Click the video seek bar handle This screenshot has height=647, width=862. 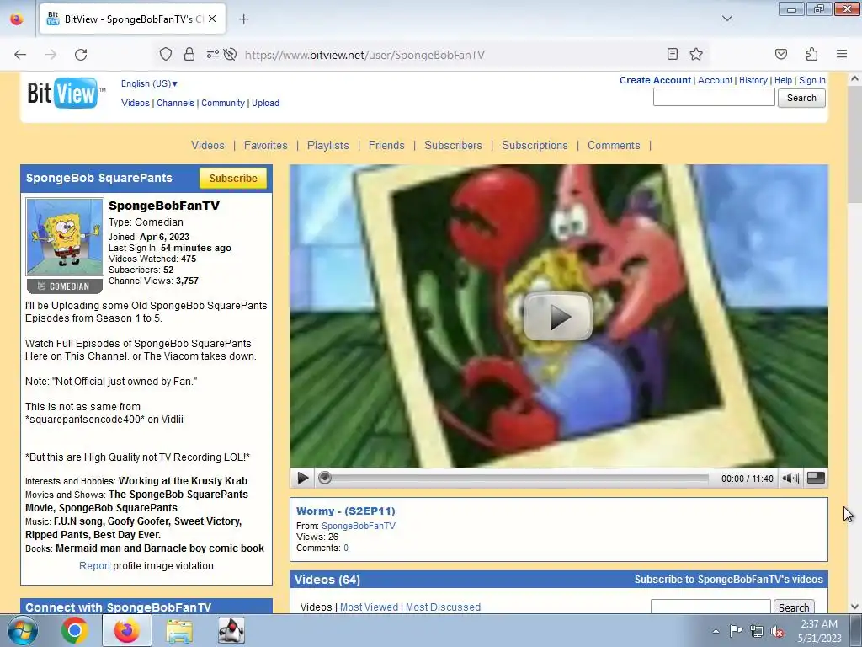click(324, 479)
